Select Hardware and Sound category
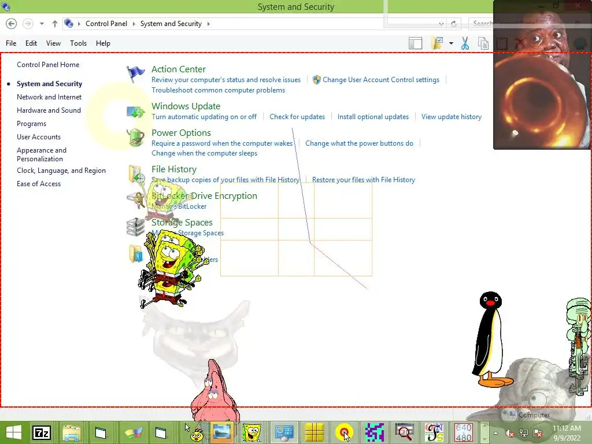This screenshot has height=444, width=592. [x=49, y=110]
